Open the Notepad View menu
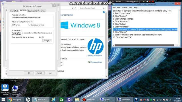Screen dimensions: 182x102 point(131,8)
